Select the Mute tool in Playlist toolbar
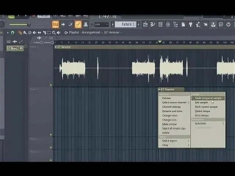The image size is (235, 176). pyautogui.click(x=35, y=33)
